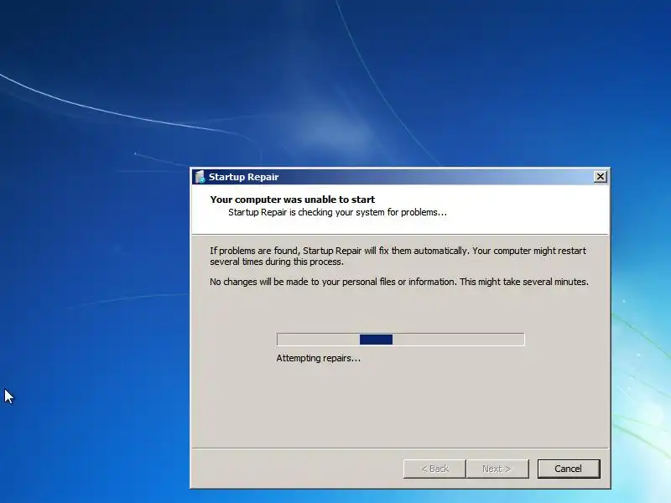This screenshot has width=671, height=503.
Task: Click the repair progress bar
Action: pos(400,340)
